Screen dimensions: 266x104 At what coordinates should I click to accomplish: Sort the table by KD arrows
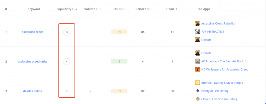(x=123, y=9)
